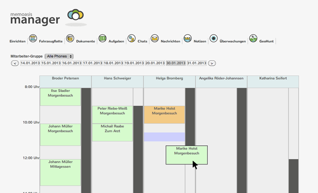Select Ilse Stadler Morgenbesuch appointment
318x193 pixels.
60,96
